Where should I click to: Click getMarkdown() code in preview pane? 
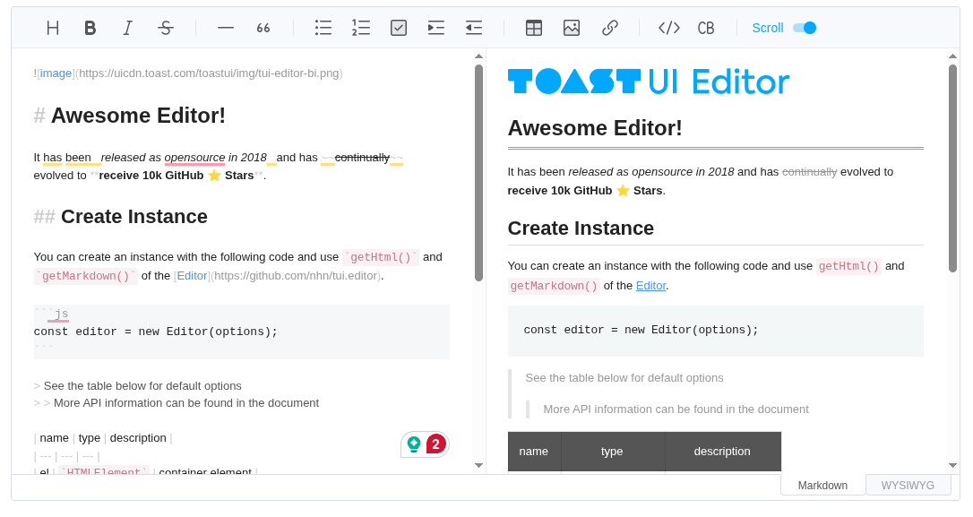click(554, 286)
